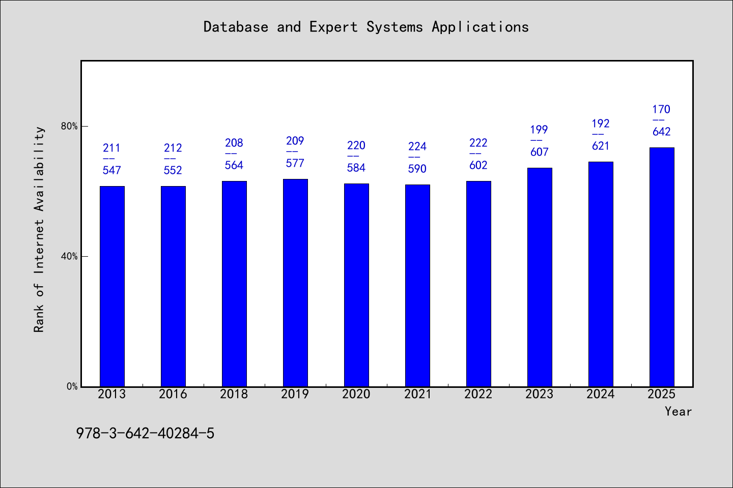This screenshot has width=733, height=488.
Task: Select the blue bar for 2022
Action: coord(478,284)
